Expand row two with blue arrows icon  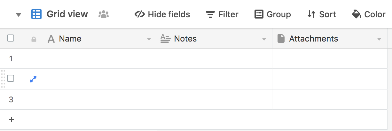pos(33,79)
